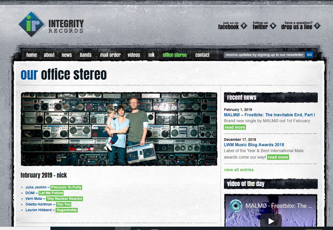
Task: Click the GO newsletter button
Action: tap(309, 55)
